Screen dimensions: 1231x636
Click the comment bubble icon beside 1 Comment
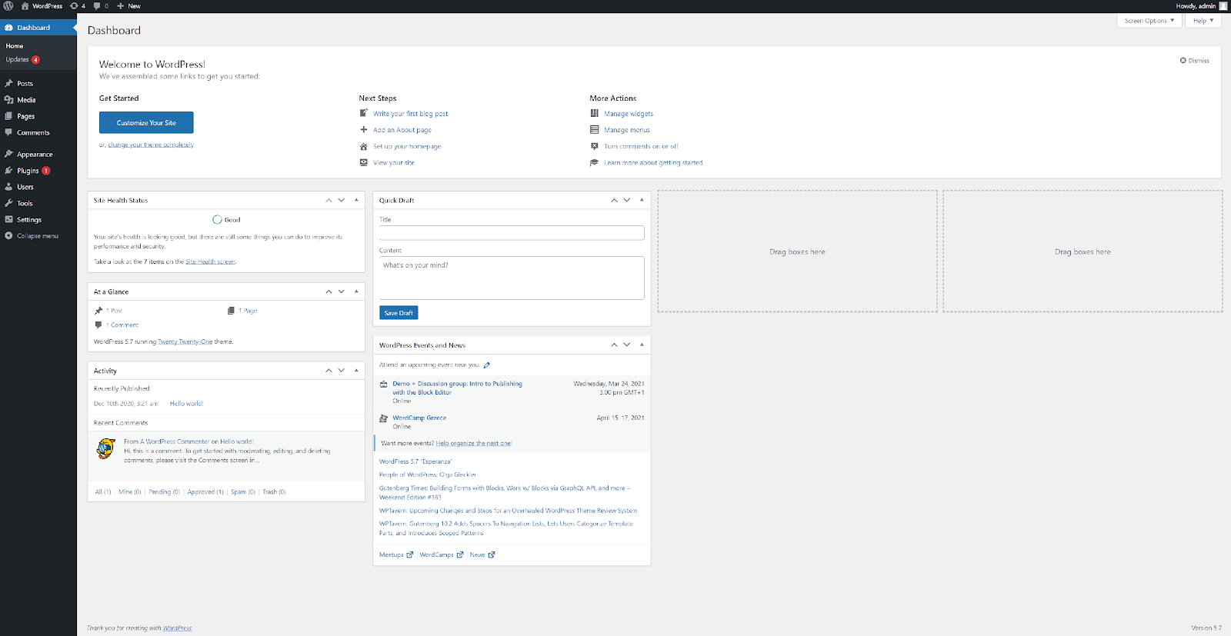tap(98, 325)
